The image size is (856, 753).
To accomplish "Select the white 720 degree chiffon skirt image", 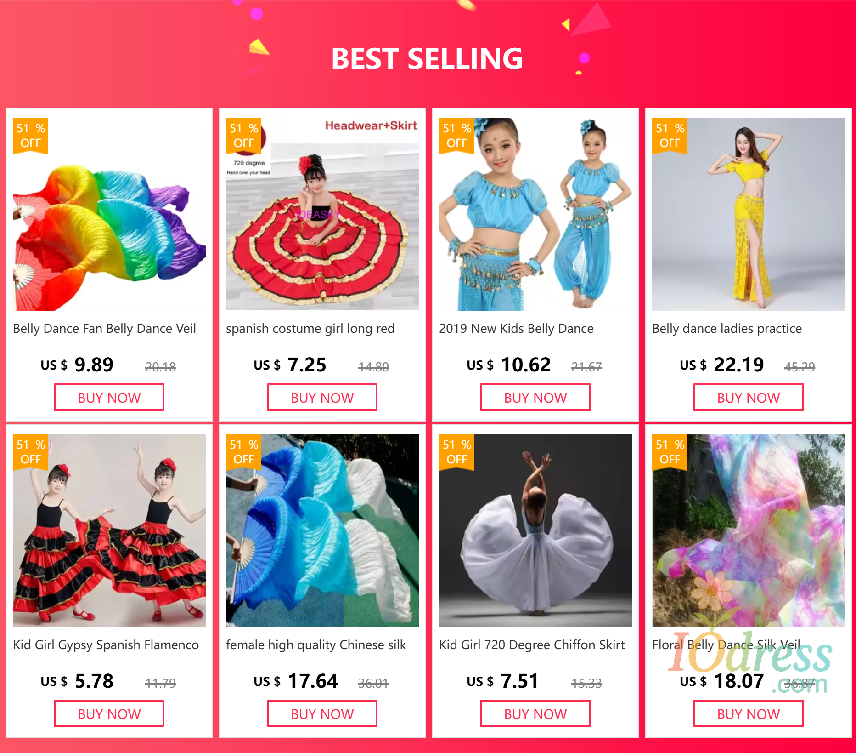I will pos(535,531).
